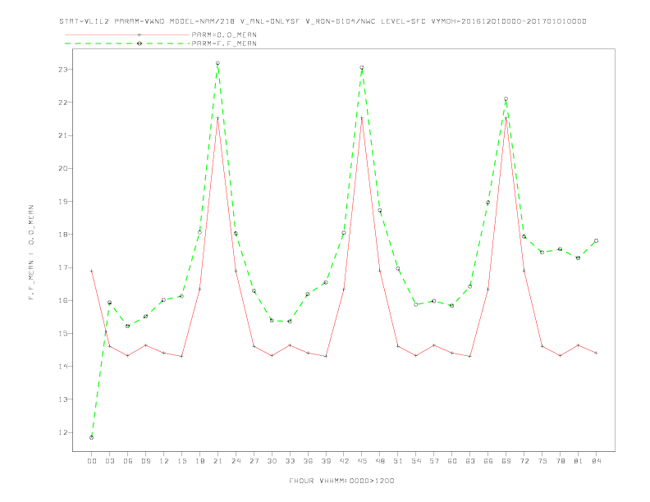This screenshot has width=650, height=502.
Task: Click green F.F_MEAN marker at hour 54
Action: click(416, 304)
